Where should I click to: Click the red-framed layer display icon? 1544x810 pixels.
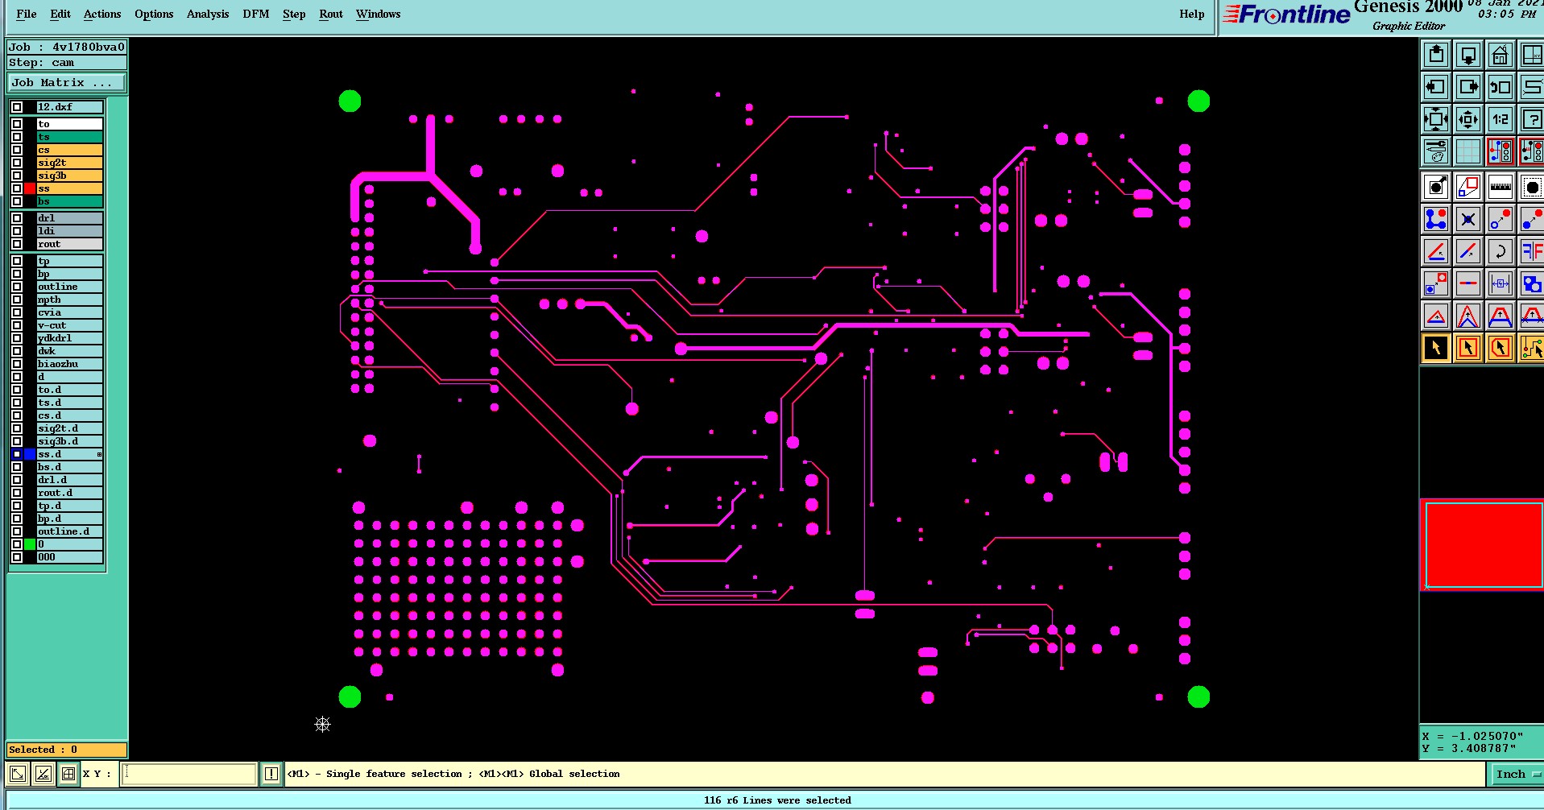[x=1501, y=151]
